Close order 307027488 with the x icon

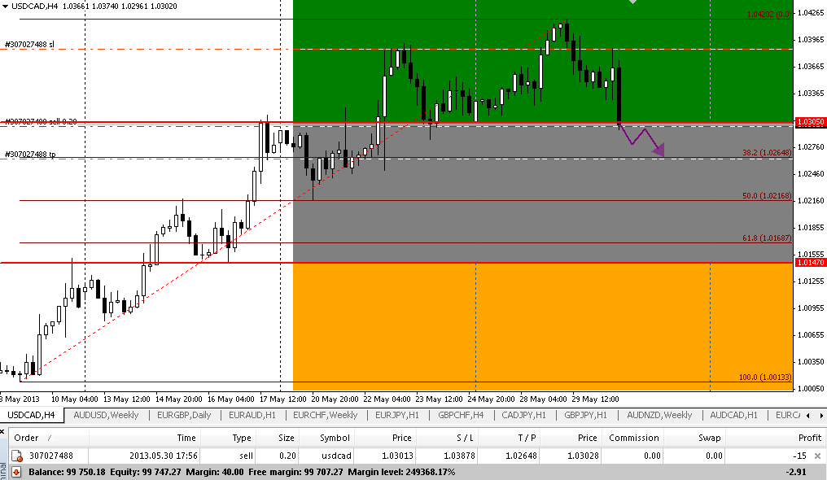817,456
